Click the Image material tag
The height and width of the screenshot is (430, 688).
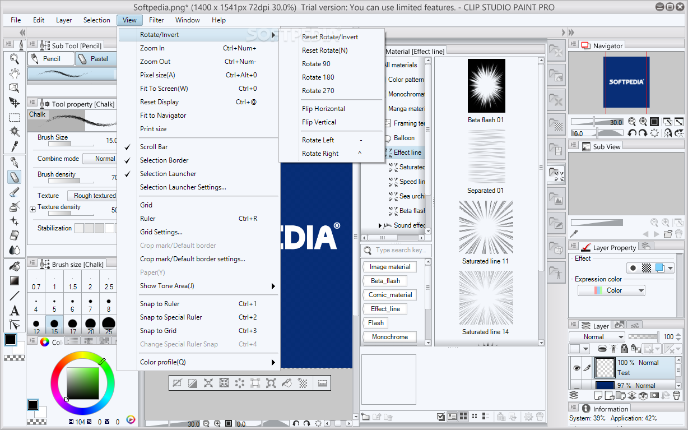(390, 267)
